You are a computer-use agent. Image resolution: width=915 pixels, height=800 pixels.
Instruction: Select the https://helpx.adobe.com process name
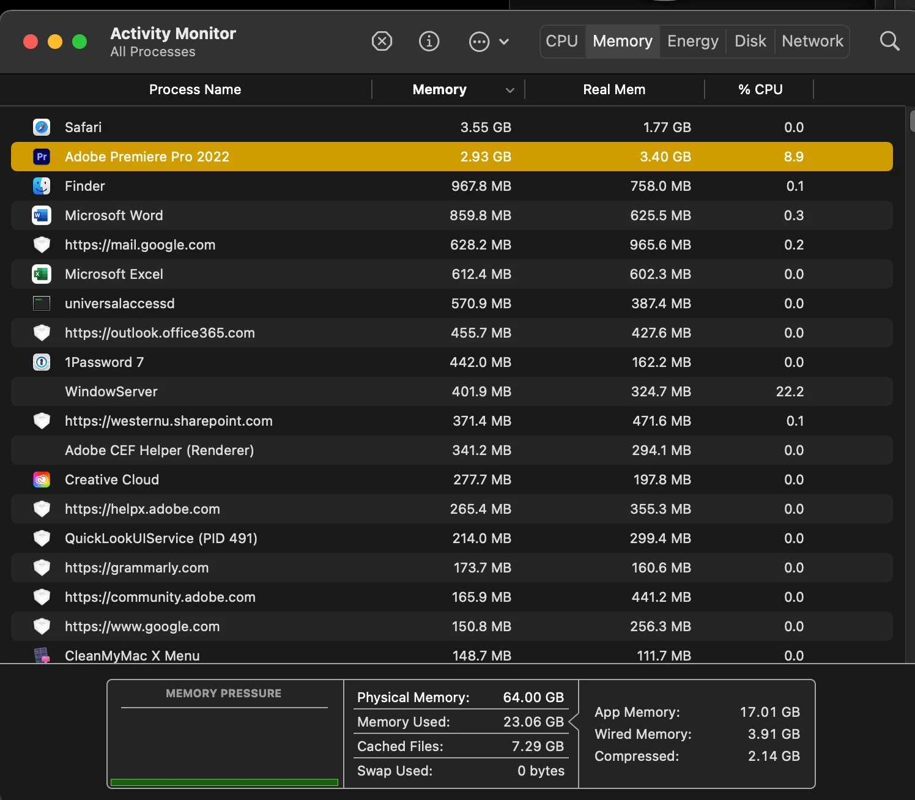click(143, 509)
